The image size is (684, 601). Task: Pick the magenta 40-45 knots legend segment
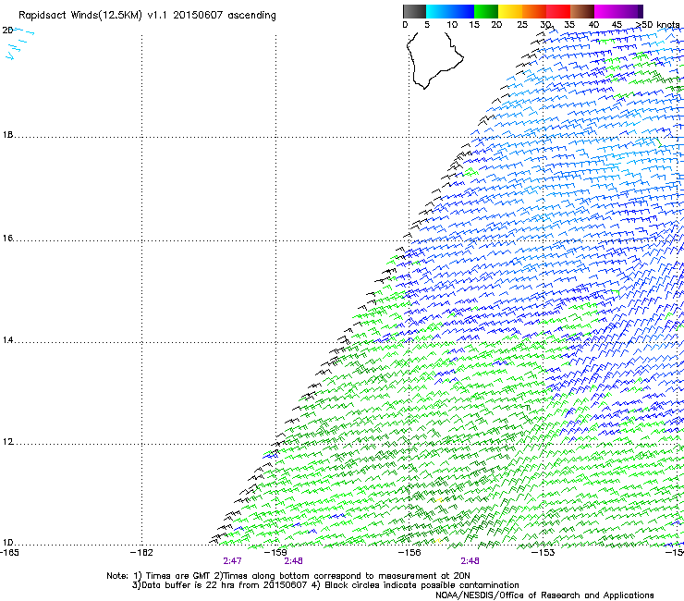pyautogui.click(x=606, y=11)
